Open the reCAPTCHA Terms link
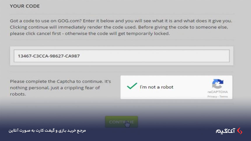This screenshot has width=251, height=141. pos(224,96)
